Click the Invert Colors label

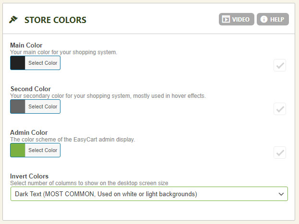pyautogui.click(x=29, y=176)
